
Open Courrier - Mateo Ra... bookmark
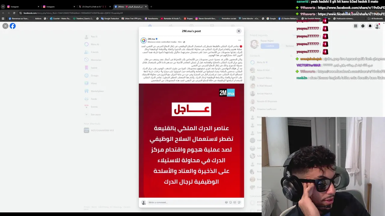(x=60, y=19)
